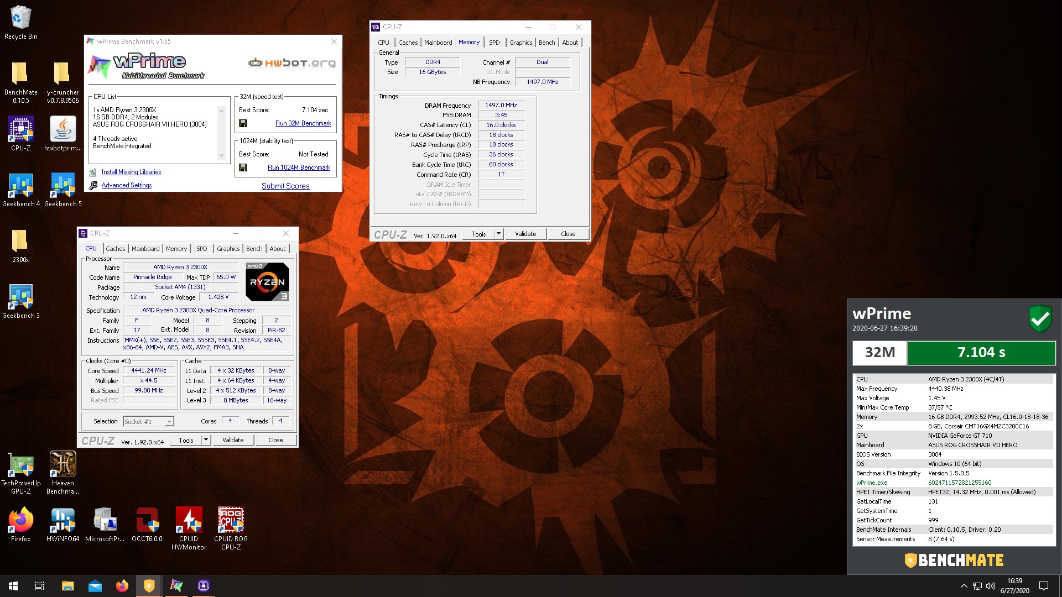The height and width of the screenshot is (597, 1062).
Task: Click the DRAM Frequency 1497.0 MHz field
Action: tap(501, 105)
